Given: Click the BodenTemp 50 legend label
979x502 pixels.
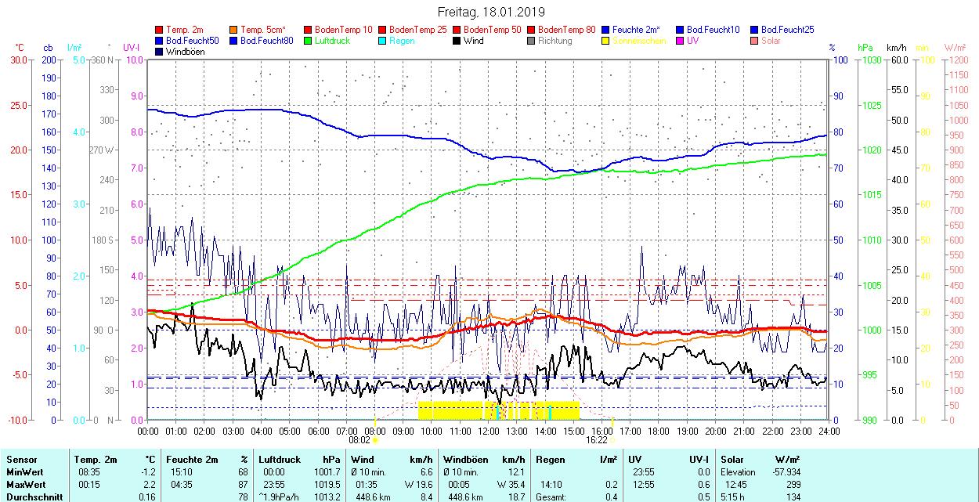Looking at the screenshot, I should pos(493,30).
